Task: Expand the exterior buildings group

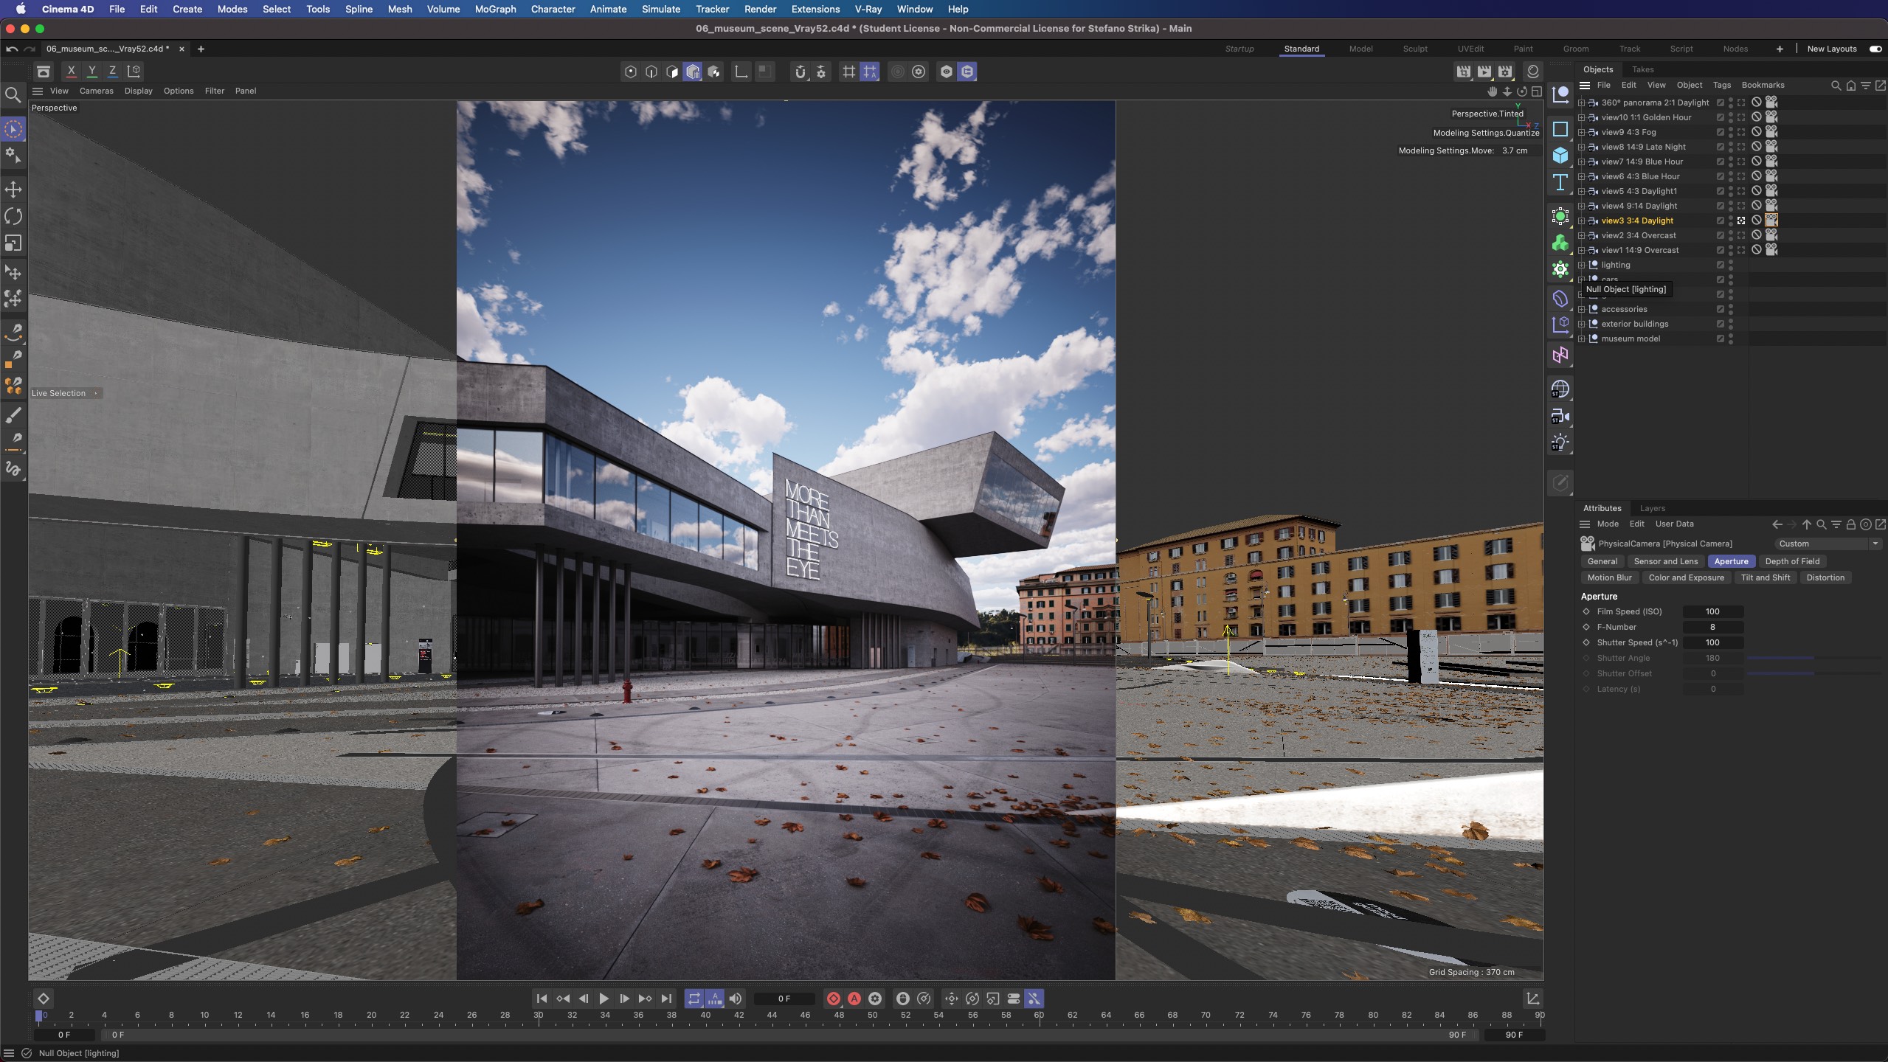Action: (1581, 324)
